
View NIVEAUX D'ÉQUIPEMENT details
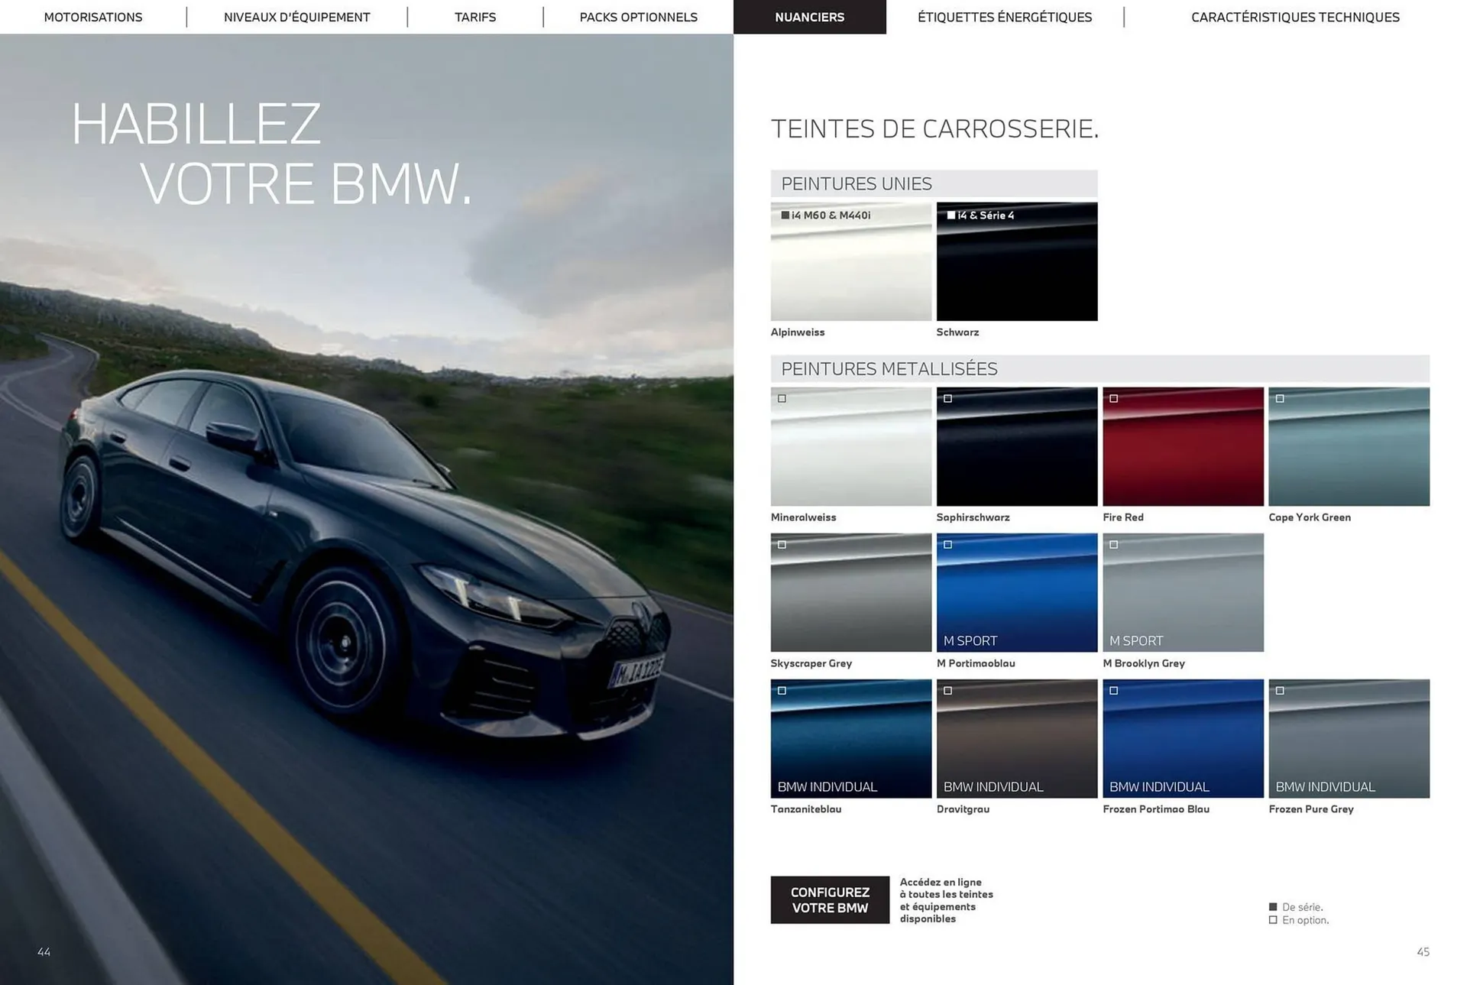coord(296,17)
